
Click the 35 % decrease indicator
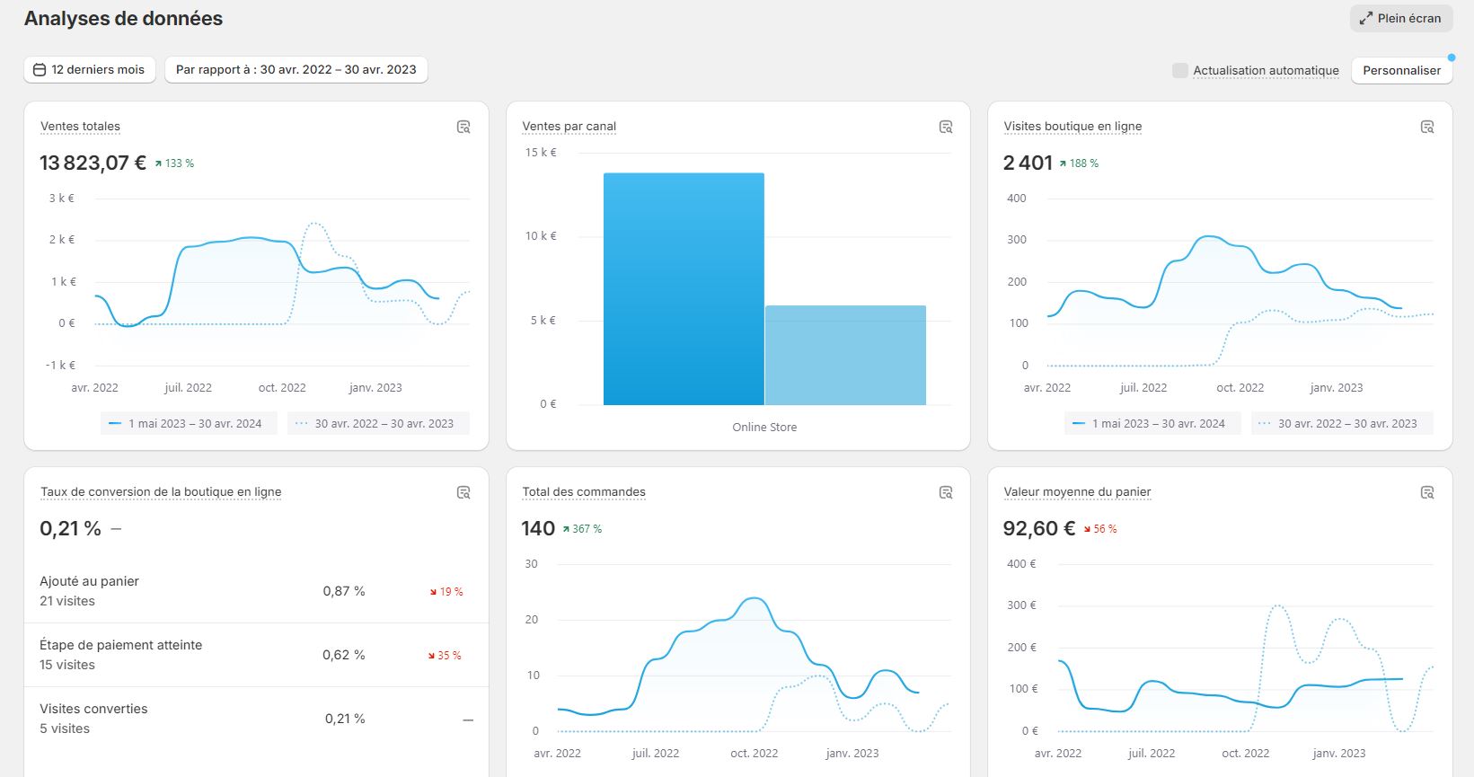[x=445, y=656]
